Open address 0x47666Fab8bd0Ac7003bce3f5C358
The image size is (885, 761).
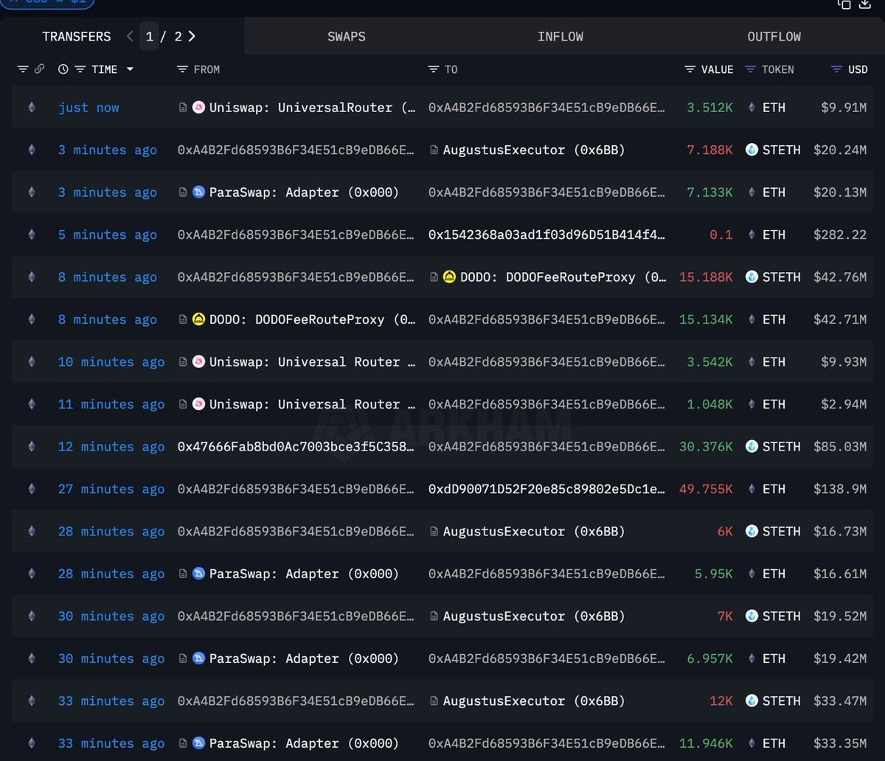click(x=296, y=447)
